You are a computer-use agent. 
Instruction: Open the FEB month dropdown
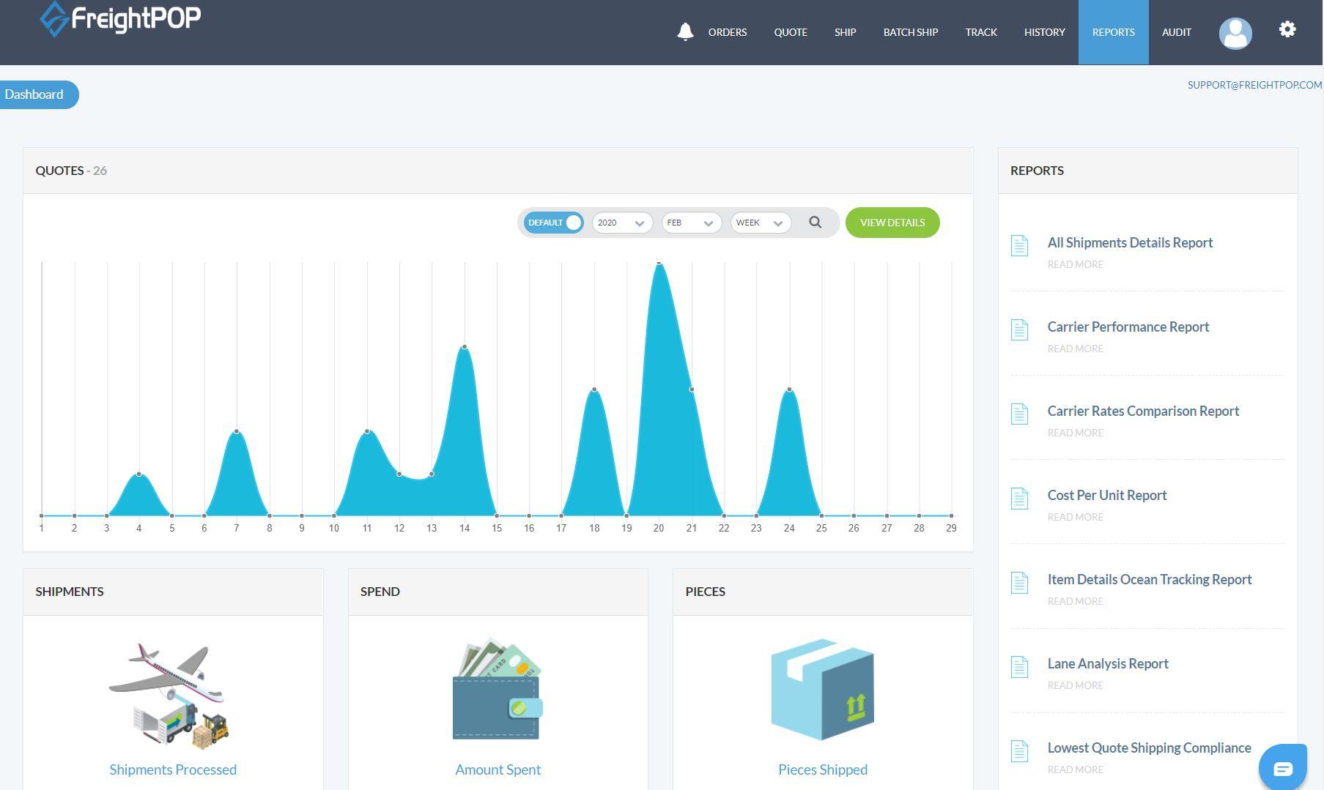pyautogui.click(x=691, y=223)
